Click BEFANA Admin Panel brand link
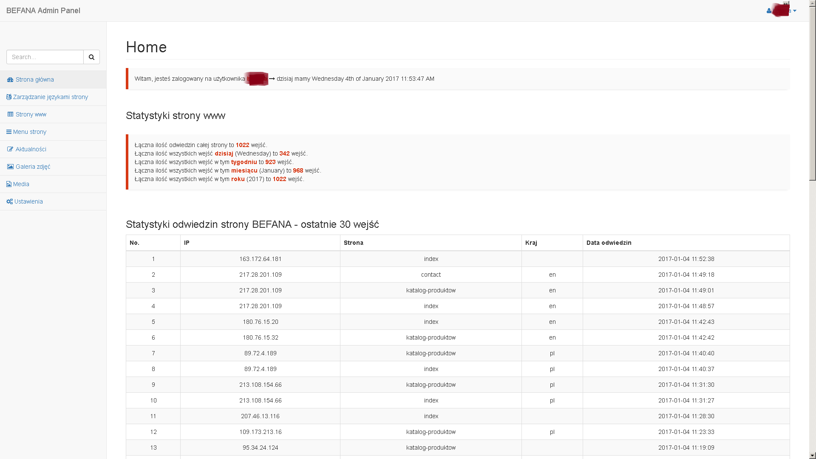The image size is (816, 459). 43,11
